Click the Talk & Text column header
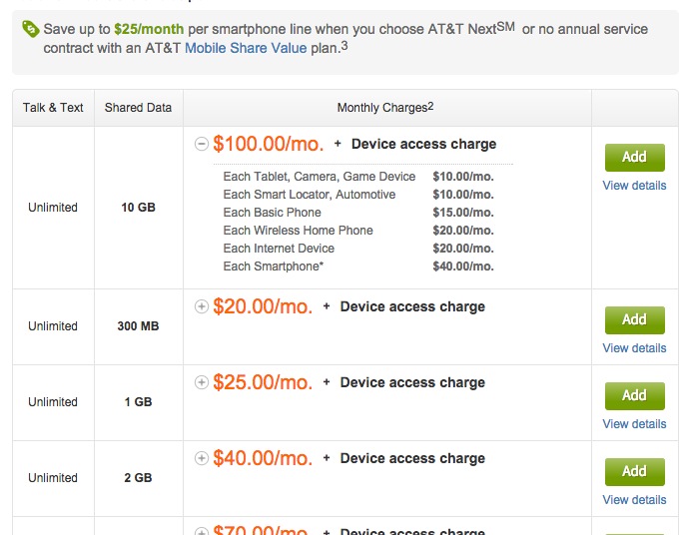The width and height of the screenshot is (684, 535). [53, 108]
